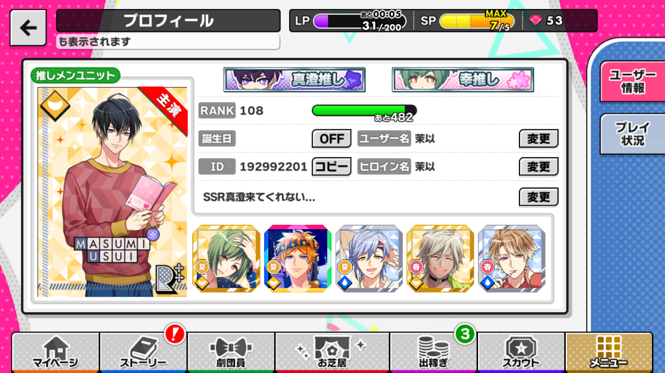Open お芝居 stage curtain icon
This screenshot has width=665, height=373.
(x=332, y=352)
